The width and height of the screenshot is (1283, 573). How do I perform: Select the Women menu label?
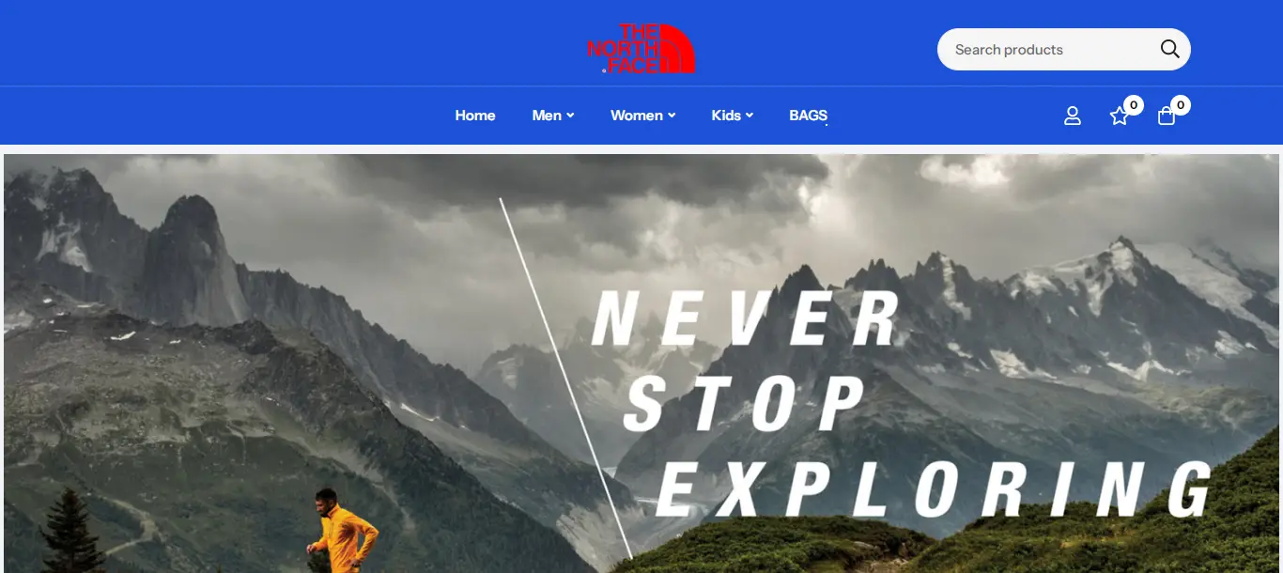click(x=637, y=116)
